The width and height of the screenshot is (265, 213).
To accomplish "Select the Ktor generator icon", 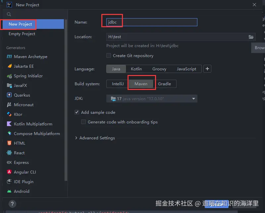I will (9, 114).
